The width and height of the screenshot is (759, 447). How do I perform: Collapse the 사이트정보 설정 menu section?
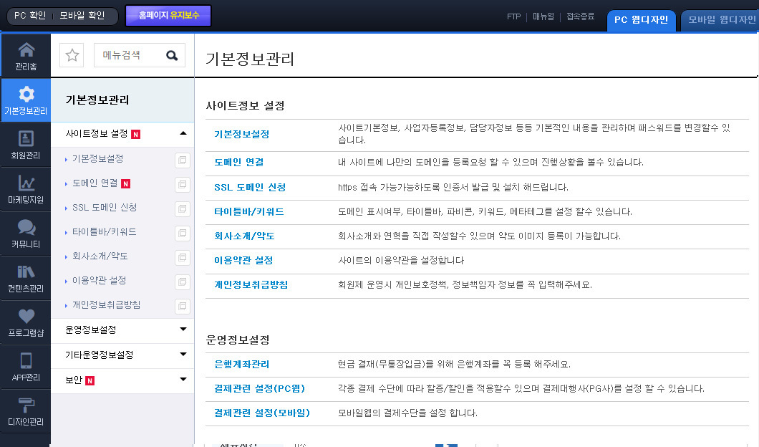click(x=183, y=134)
